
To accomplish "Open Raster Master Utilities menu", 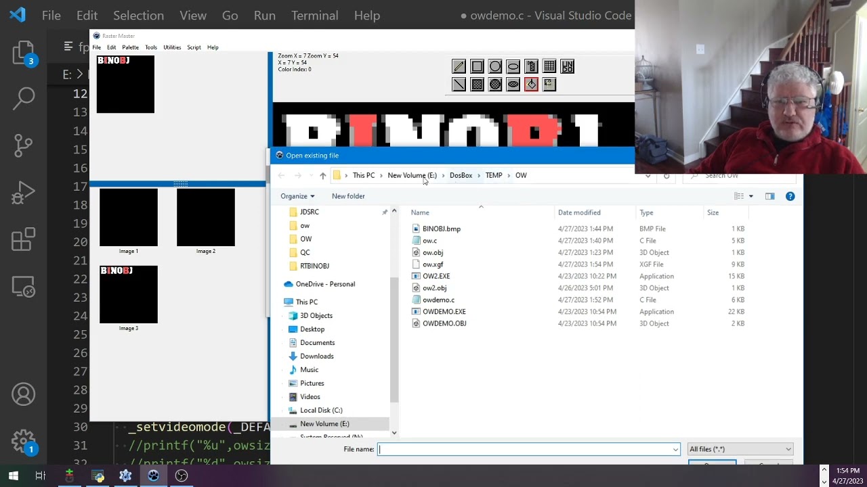I will pos(172,47).
